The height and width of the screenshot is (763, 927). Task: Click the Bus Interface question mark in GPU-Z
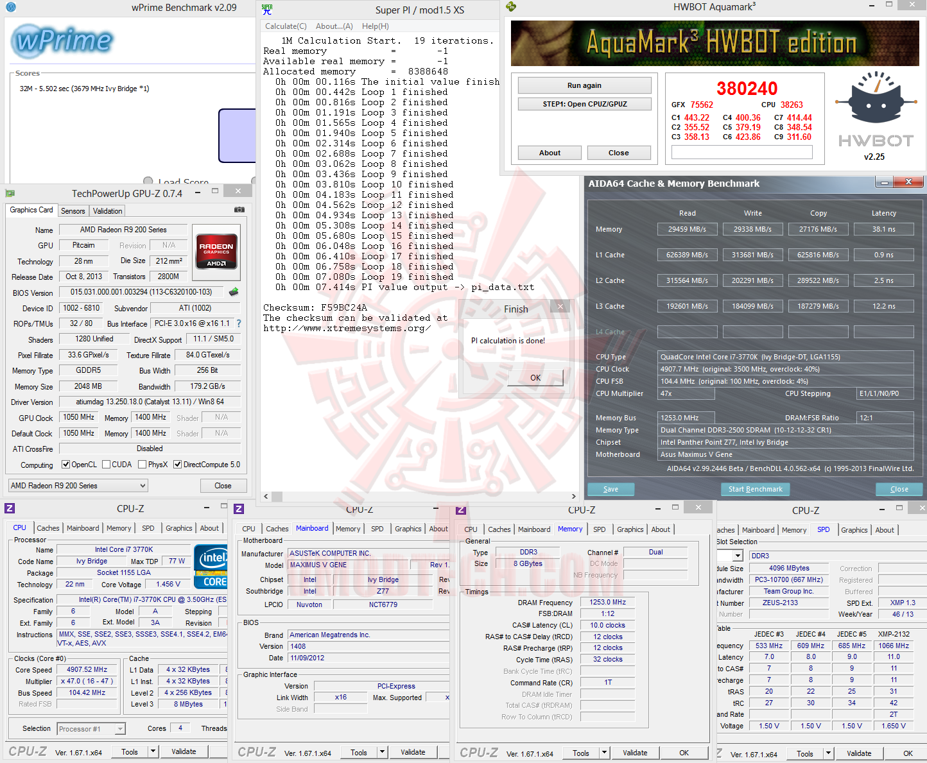pos(239,323)
